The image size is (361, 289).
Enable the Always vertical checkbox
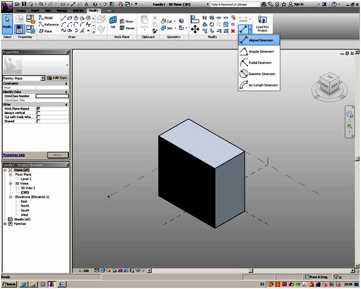click(x=39, y=113)
